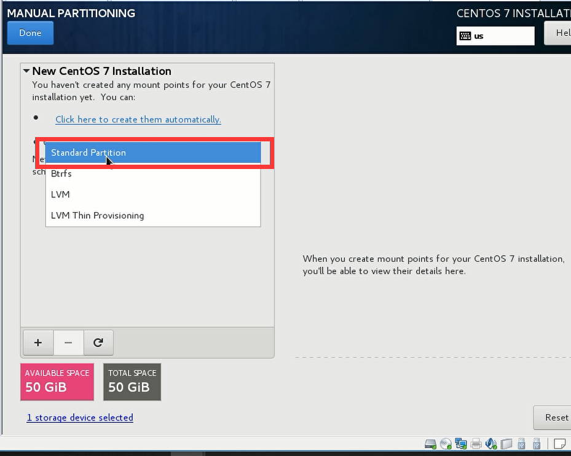
Task: Click the keyboard icon beside us layout
Action: tap(465, 36)
